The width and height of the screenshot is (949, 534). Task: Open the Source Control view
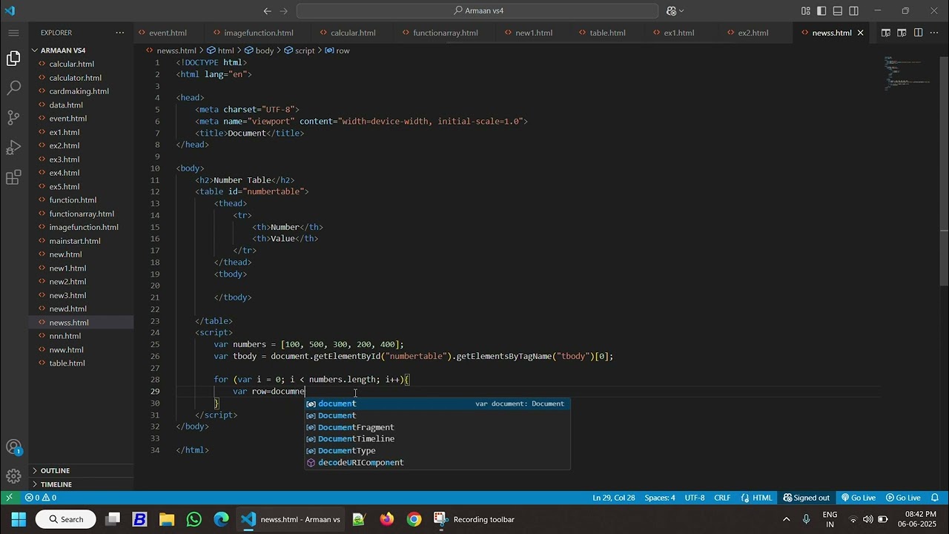pyautogui.click(x=13, y=118)
